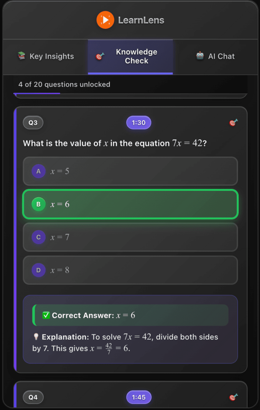This screenshot has width=260, height=410.
Task: Expand the Q4 question card
Action: coord(130,397)
